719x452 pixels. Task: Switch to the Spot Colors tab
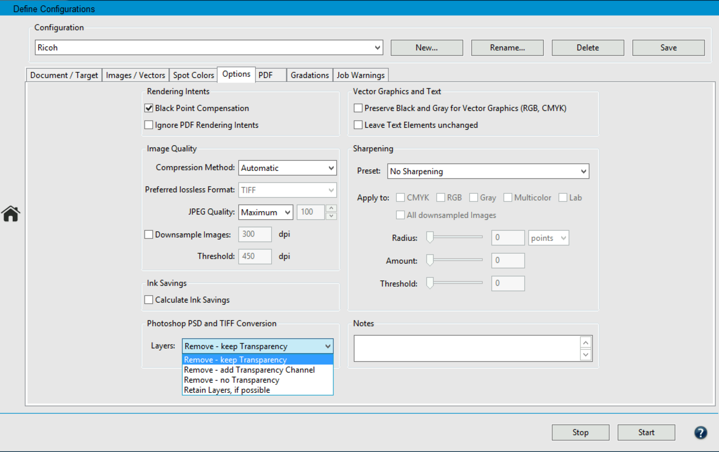(193, 75)
